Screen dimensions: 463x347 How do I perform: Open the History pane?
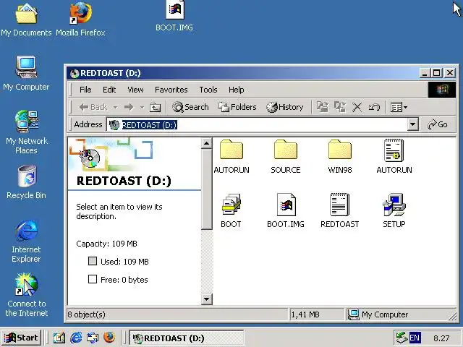[284, 107]
